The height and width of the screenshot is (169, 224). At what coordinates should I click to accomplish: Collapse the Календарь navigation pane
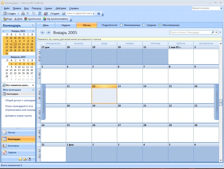[x=33, y=25]
